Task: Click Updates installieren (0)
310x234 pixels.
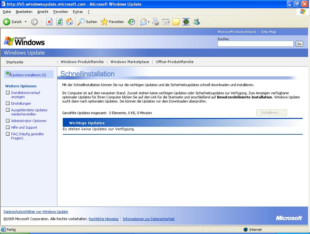Action: click(29, 75)
